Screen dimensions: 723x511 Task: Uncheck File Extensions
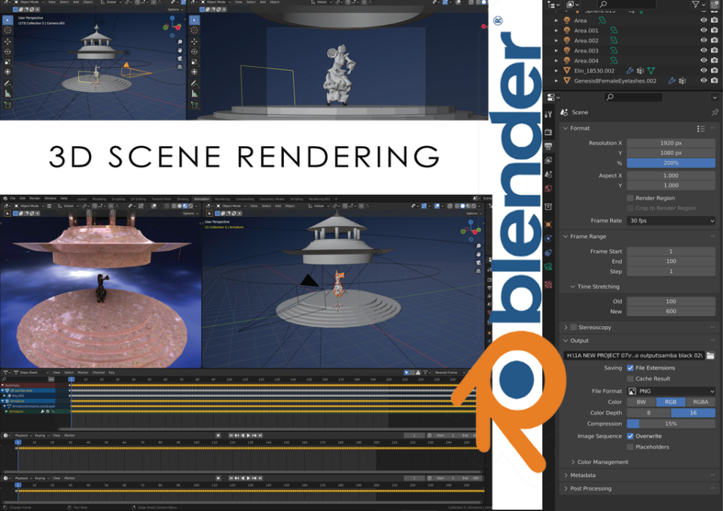pyautogui.click(x=630, y=368)
